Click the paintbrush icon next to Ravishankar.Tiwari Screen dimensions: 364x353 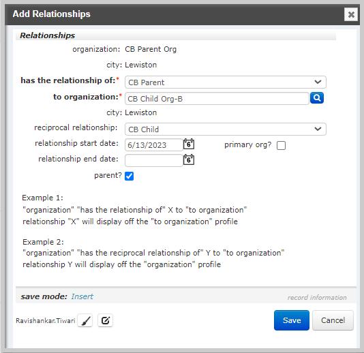(x=85, y=320)
